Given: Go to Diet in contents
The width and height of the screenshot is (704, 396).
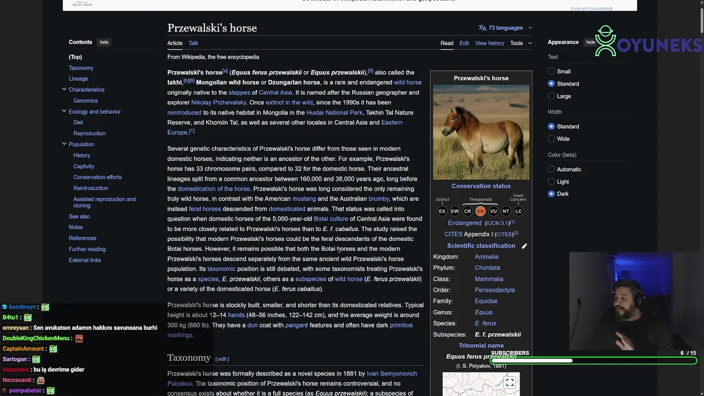Looking at the screenshot, I should (x=78, y=122).
